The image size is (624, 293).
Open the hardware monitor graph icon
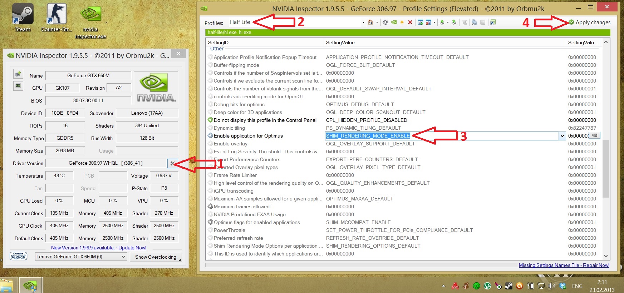pos(18,86)
